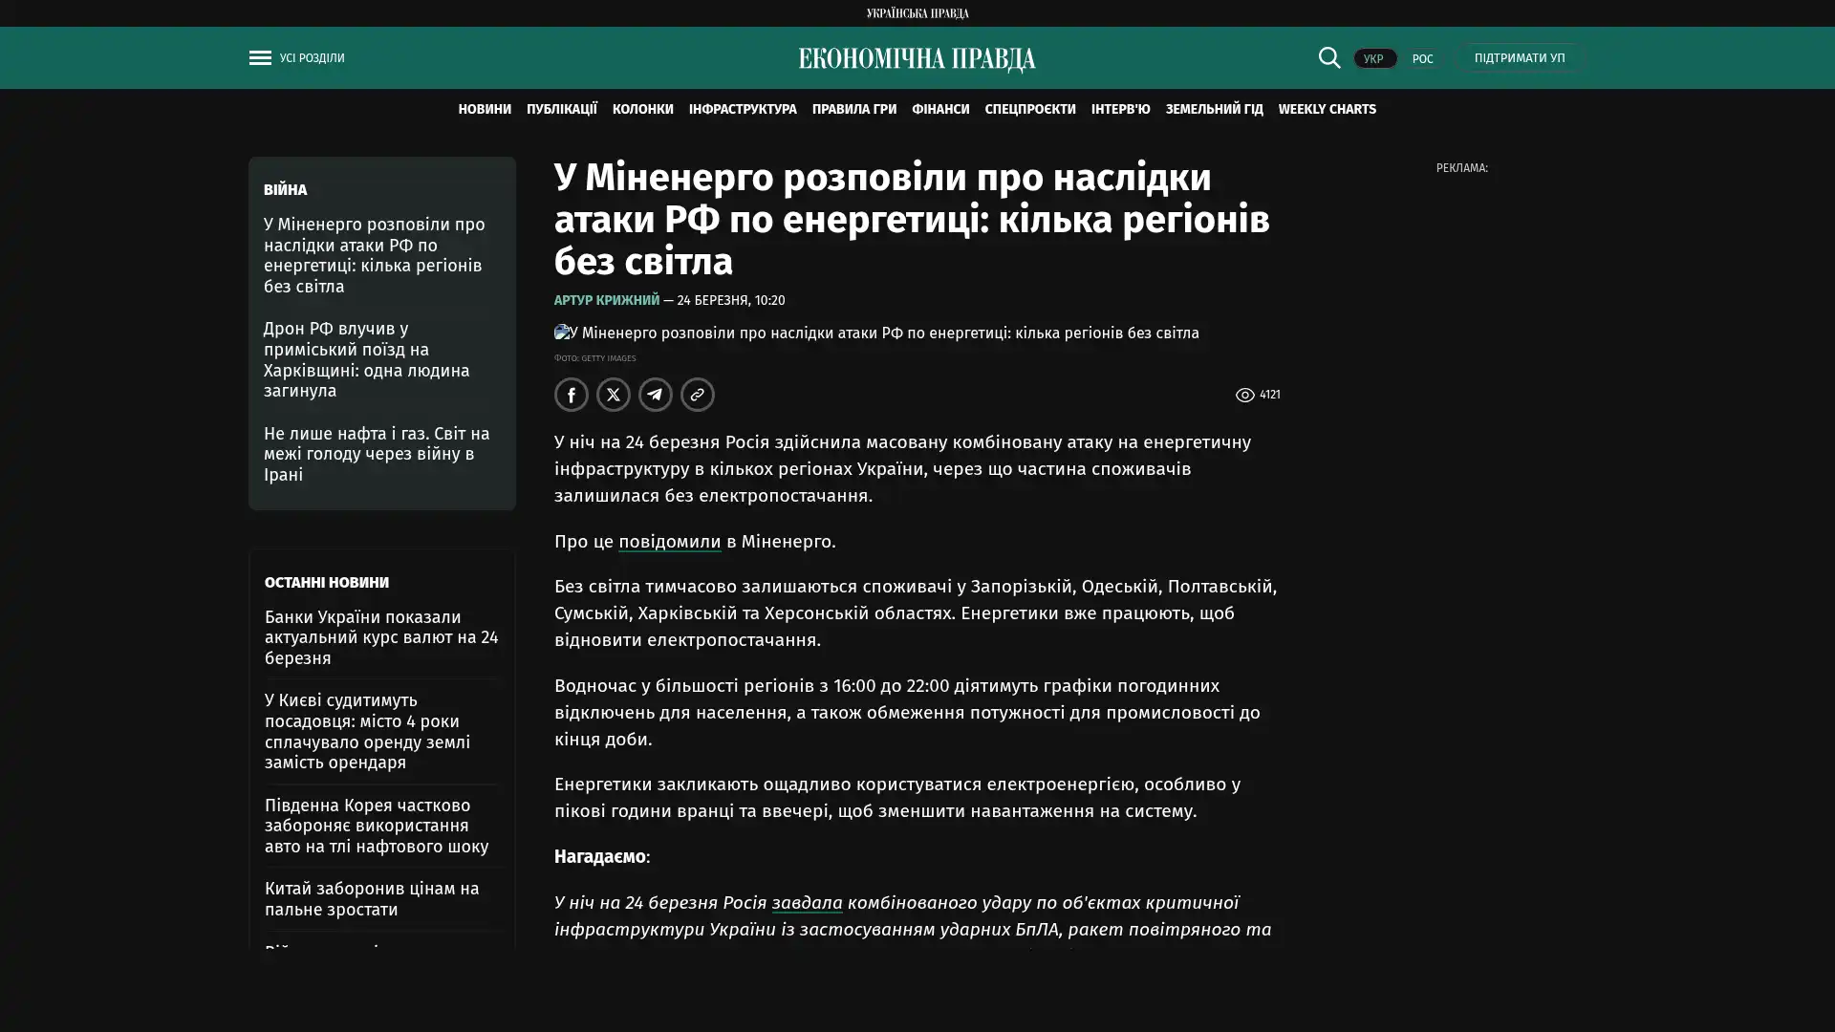Click the Економічна правда logo
This screenshot has width=1835, height=1032.
(x=917, y=59)
